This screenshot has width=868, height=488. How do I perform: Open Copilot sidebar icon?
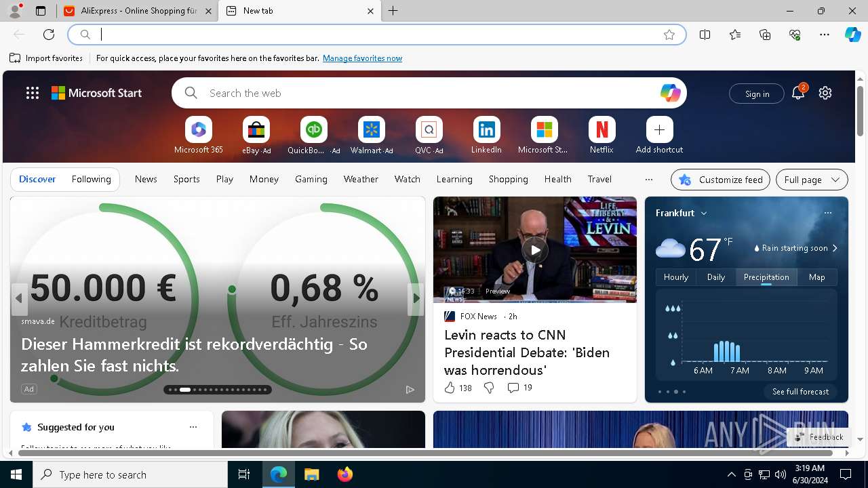click(852, 35)
